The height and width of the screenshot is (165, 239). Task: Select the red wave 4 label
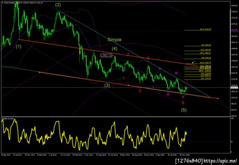click(148, 58)
